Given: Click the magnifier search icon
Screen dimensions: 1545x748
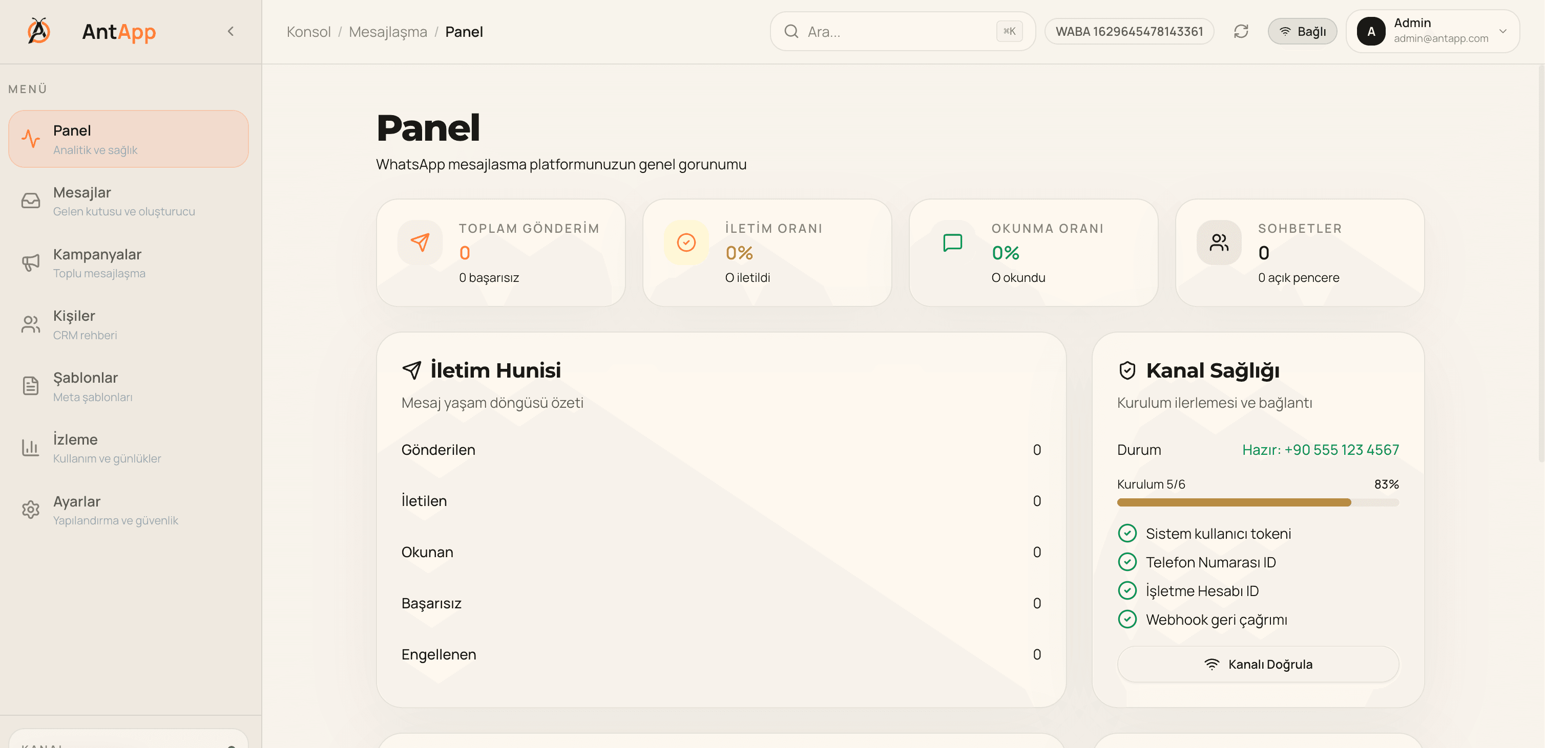Looking at the screenshot, I should point(791,31).
